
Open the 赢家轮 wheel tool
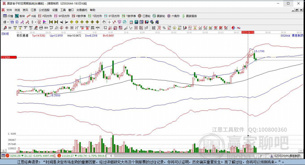pyautogui.click(x=159, y=16)
